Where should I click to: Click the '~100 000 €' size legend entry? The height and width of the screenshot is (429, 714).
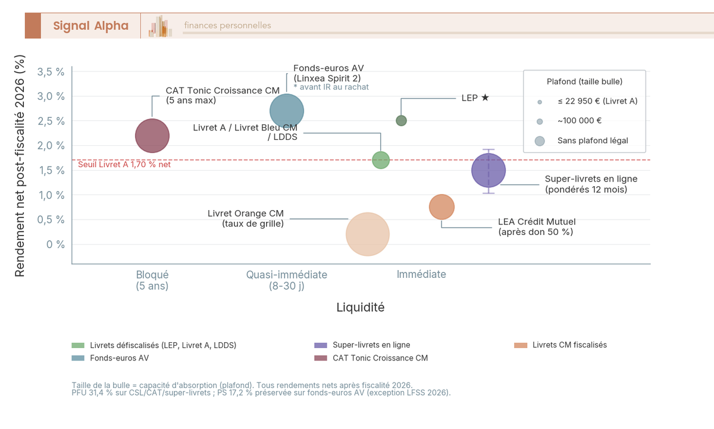tap(580, 121)
